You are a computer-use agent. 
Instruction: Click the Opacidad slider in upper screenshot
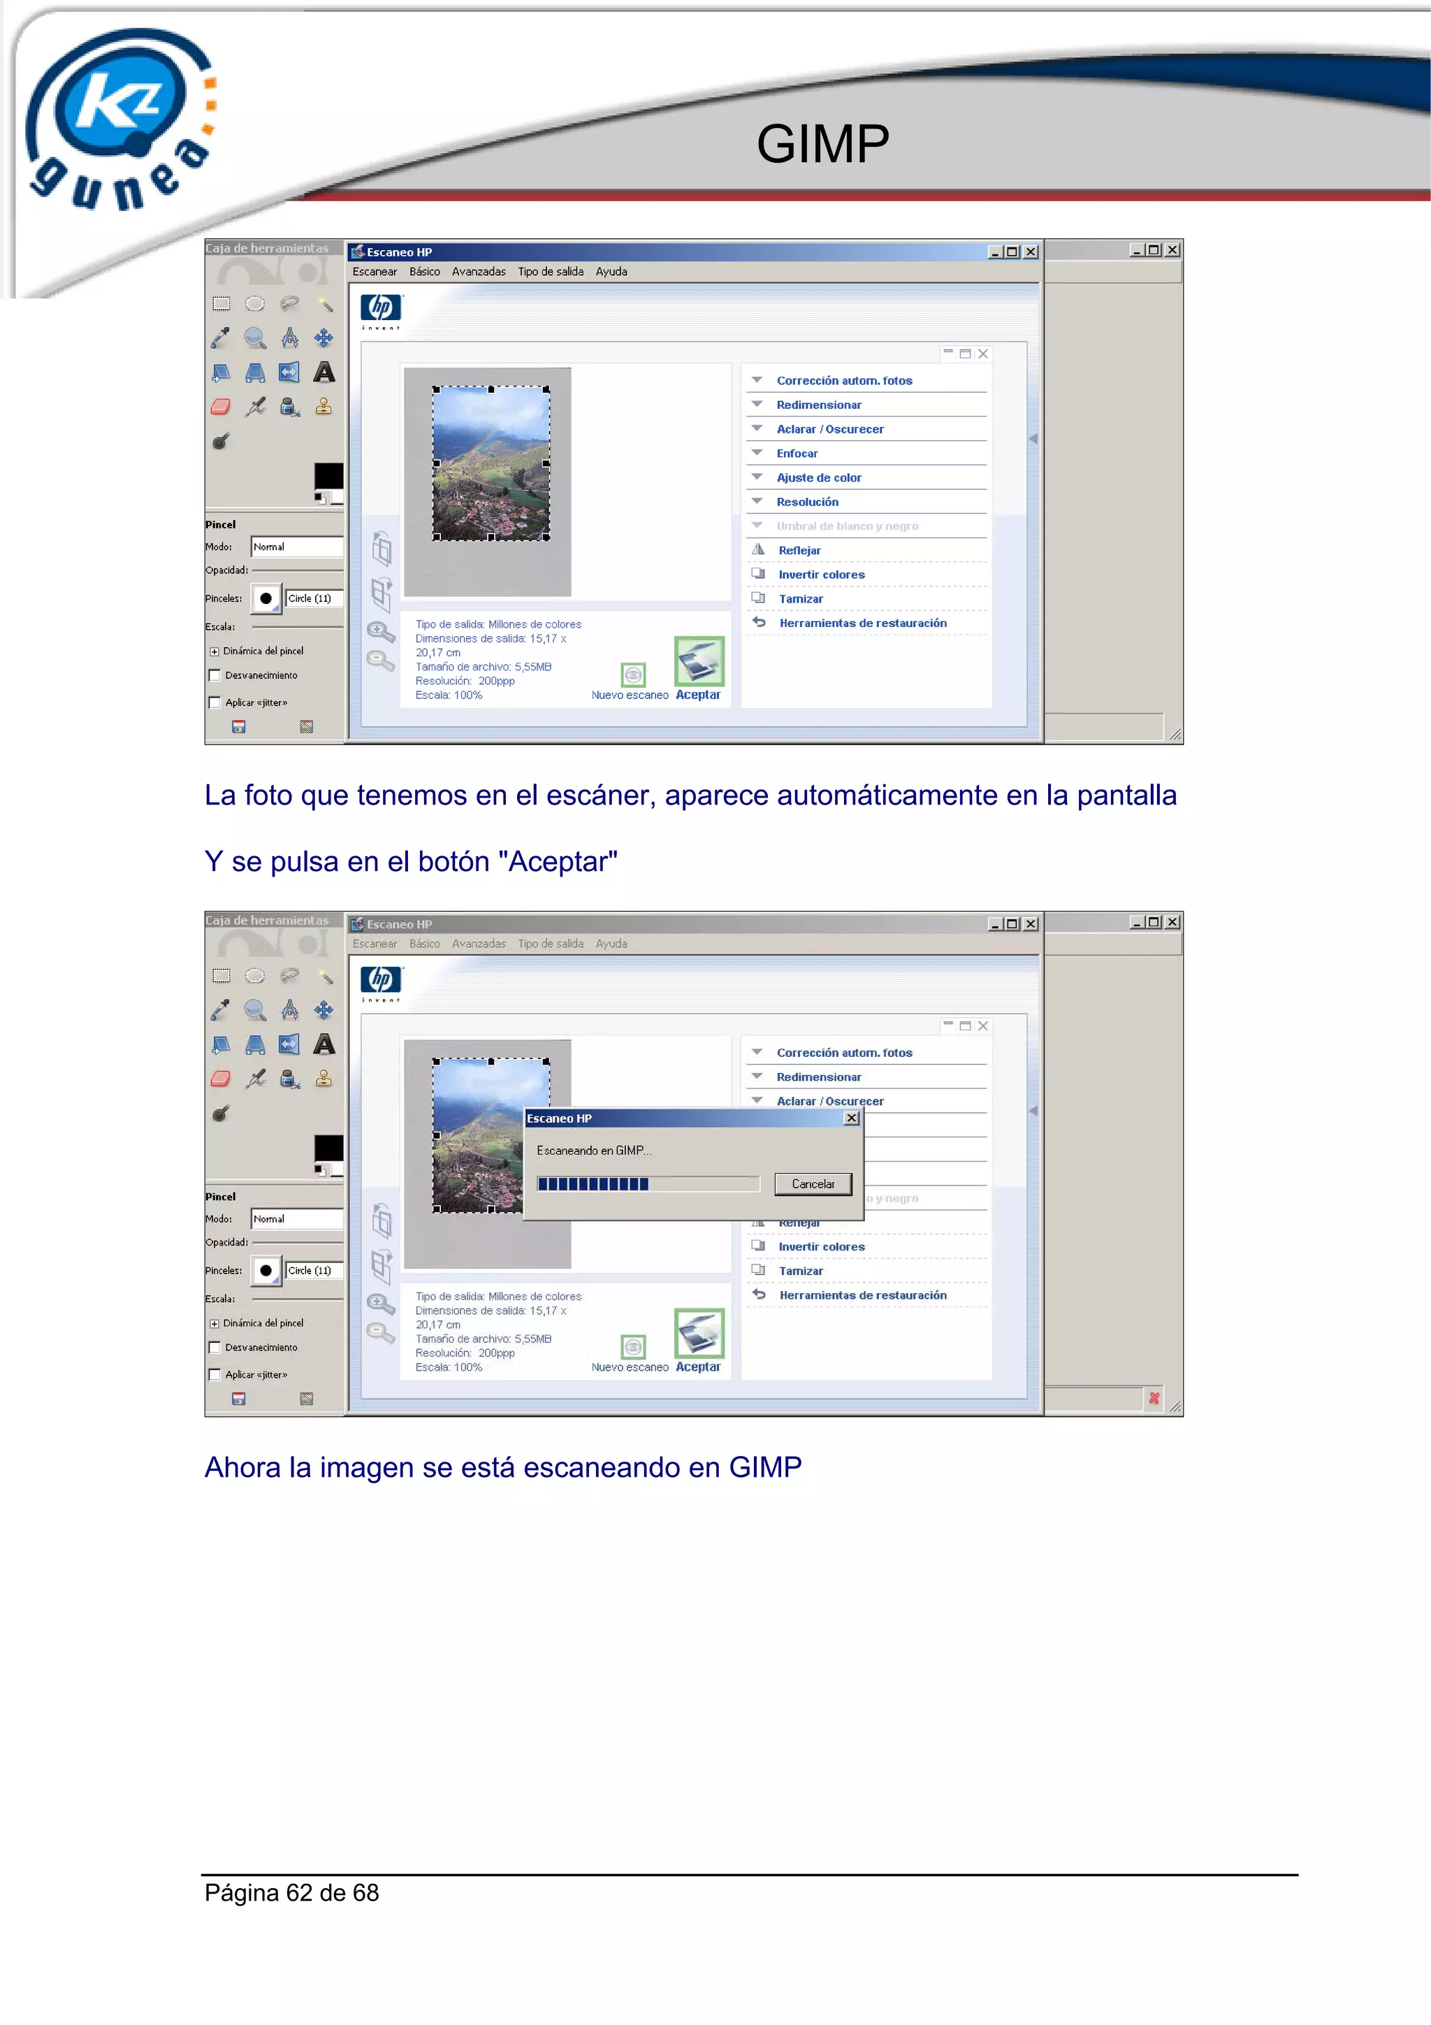(x=297, y=570)
